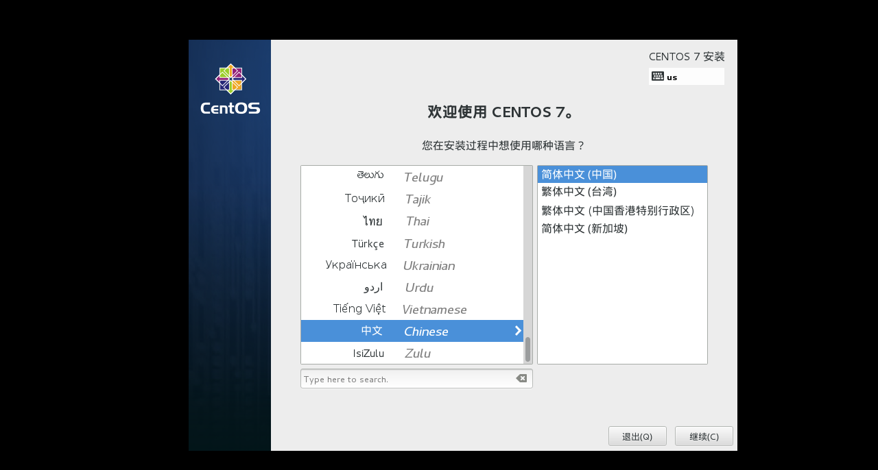Click the language search field
This screenshot has height=470, width=878.
click(x=416, y=379)
